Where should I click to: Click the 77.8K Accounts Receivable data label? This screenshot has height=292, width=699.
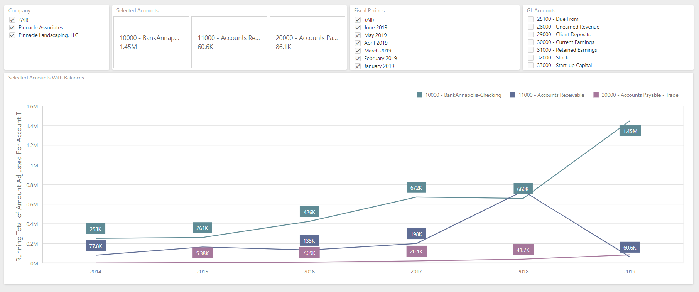[96, 246]
